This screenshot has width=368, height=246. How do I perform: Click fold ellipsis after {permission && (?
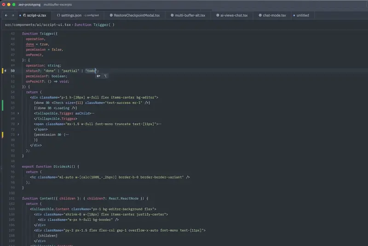[x=67, y=135]
